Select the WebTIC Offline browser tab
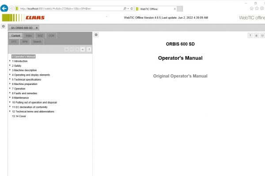265x176 pixels. tap(149, 9)
